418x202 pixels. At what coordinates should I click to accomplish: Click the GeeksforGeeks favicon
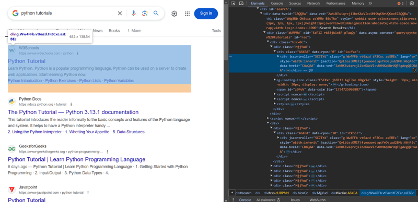(11, 149)
